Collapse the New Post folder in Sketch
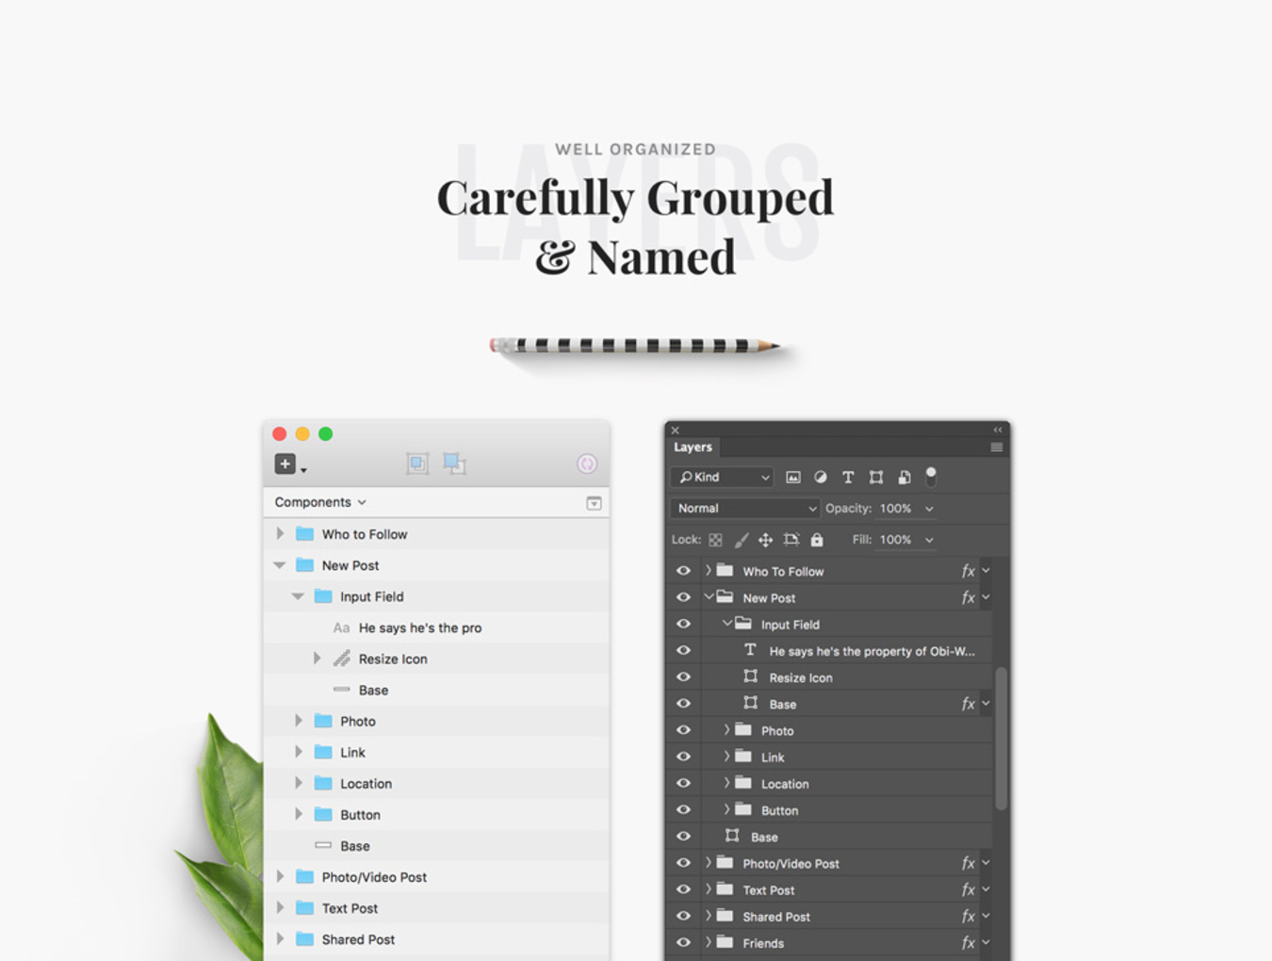The image size is (1272, 961). tap(280, 565)
